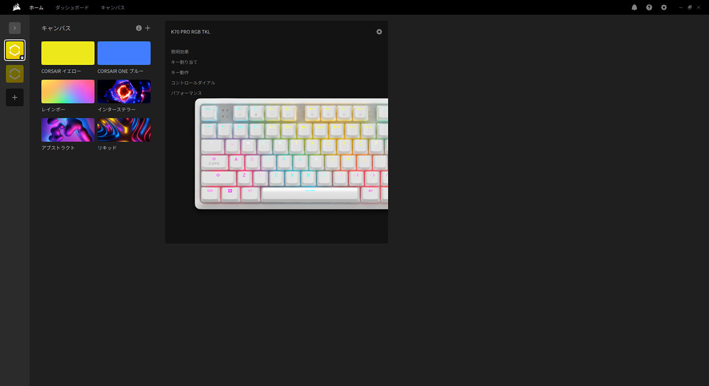Open the ホーム tab
This screenshot has height=386, width=709.
point(36,8)
